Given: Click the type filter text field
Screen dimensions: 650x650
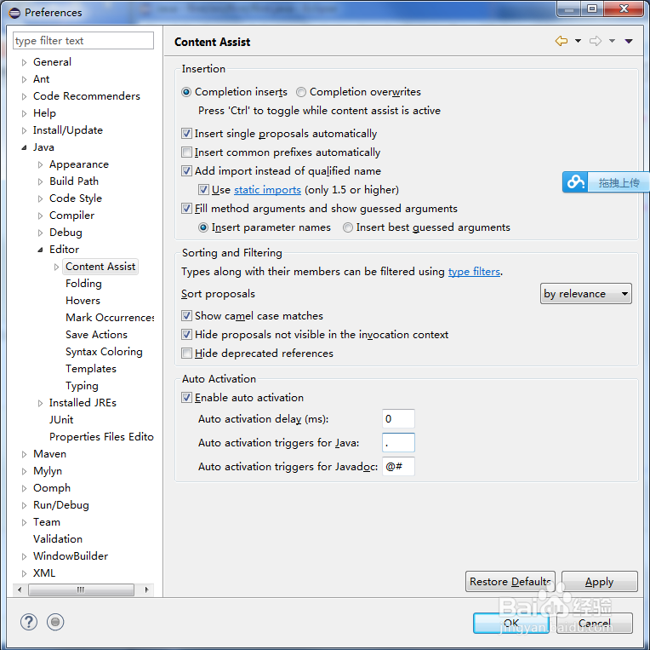Looking at the screenshot, I should (83, 41).
